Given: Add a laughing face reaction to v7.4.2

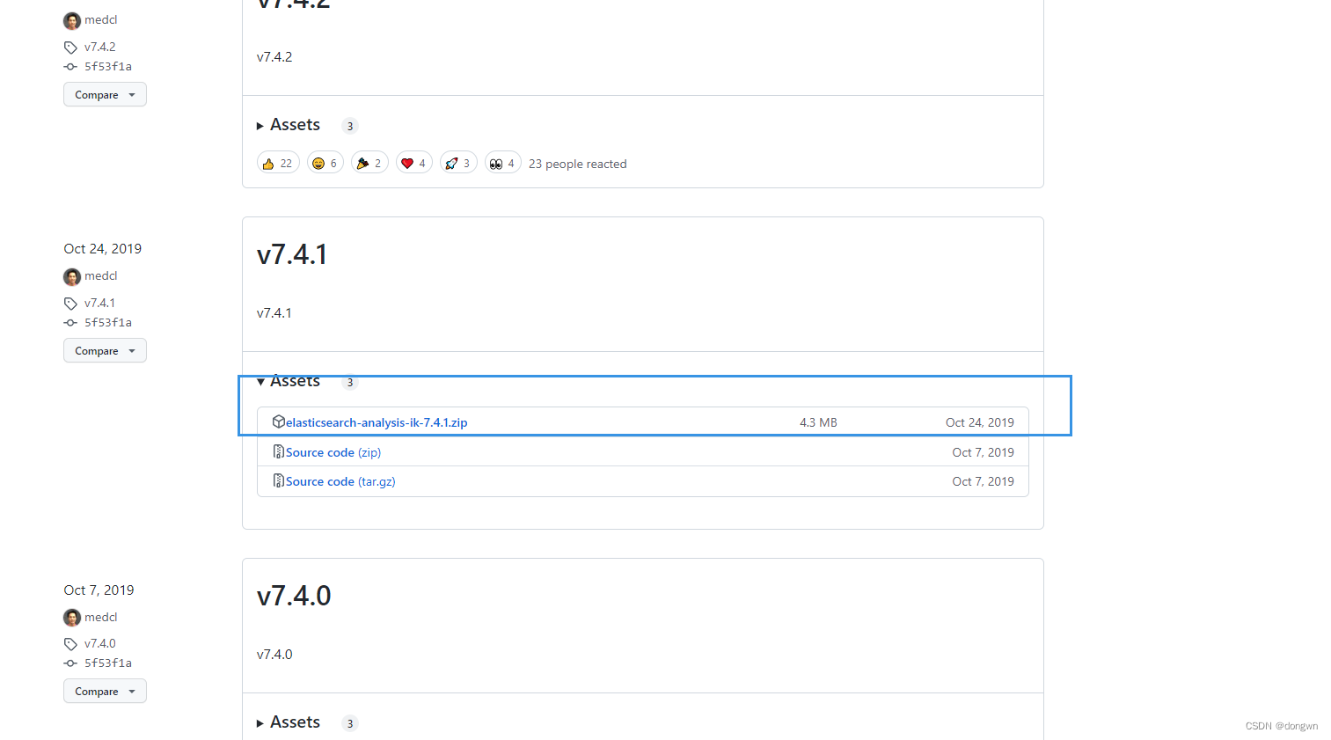Looking at the screenshot, I should click(x=325, y=162).
